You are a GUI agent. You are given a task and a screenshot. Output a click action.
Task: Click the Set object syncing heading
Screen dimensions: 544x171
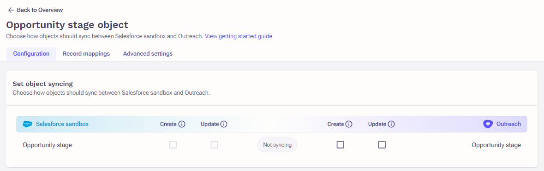click(42, 84)
